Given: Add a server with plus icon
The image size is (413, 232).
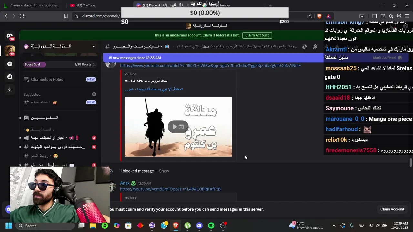Looking at the screenshot, I should 10,64.
